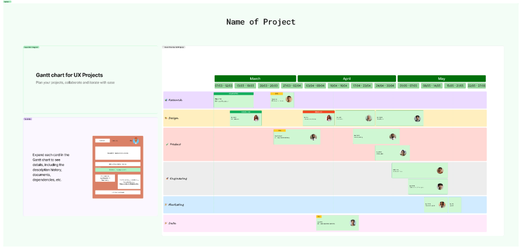Select the March month header
The height and width of the screenshot is (250, 522).
tap(255, 78)
